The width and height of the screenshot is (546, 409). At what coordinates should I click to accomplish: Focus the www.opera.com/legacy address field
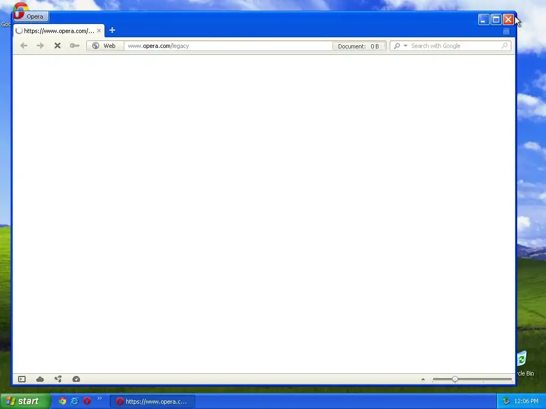pyautogui.click(x=228, y=46)
